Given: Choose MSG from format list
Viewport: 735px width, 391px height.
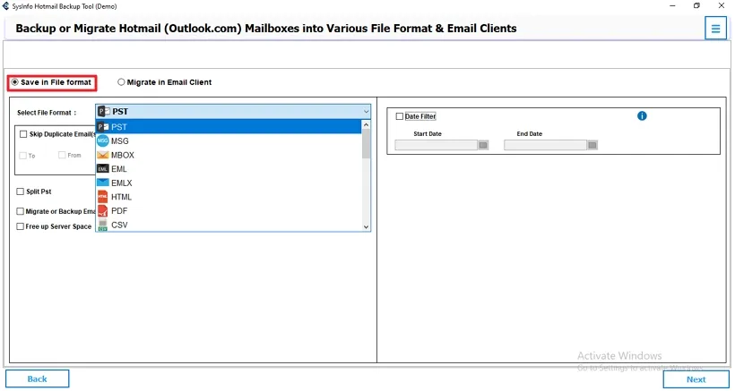Looking at the screenshot, I should [x=229, y=140].
